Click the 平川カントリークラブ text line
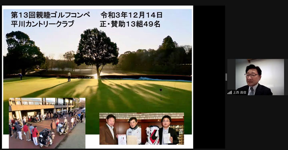288x150 pixels. coord(42,24)
